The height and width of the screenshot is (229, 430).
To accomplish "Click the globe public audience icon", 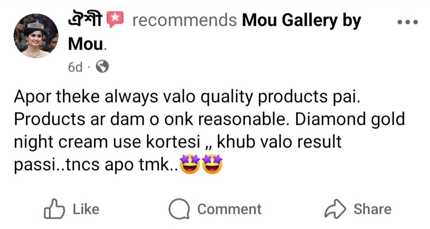I will click(102, 66).
